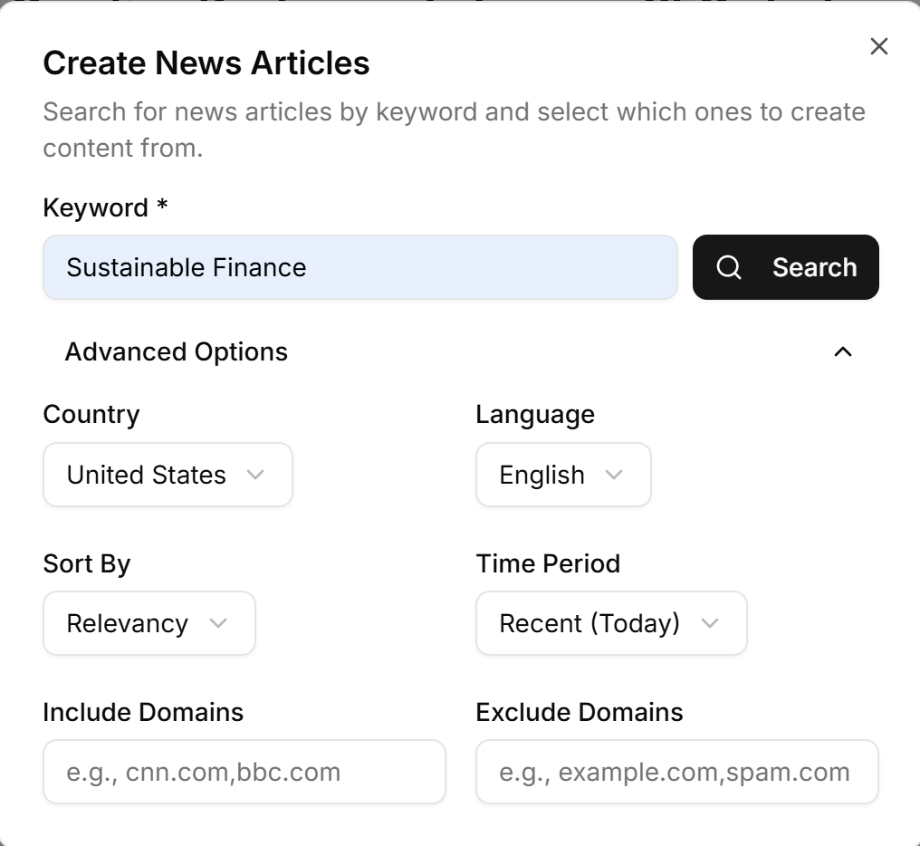Click the dropdown arrow beside English
This screenshot has width=920, height=846.
pos(615,475)
